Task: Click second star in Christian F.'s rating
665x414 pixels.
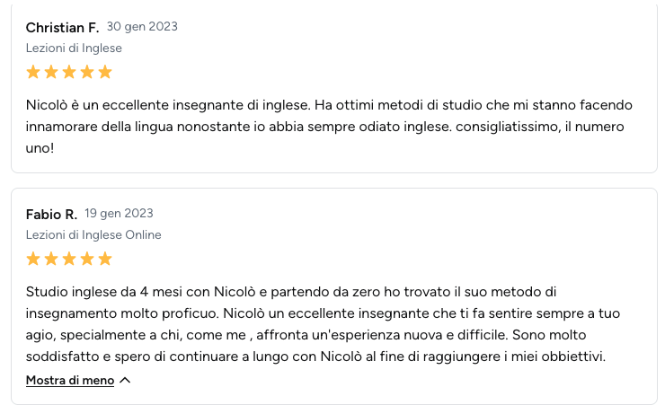Action: point(51,72)
